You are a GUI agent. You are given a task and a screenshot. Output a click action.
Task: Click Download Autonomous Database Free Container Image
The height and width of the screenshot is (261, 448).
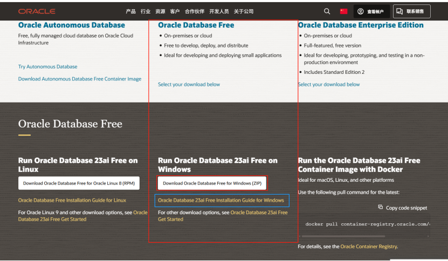[x=80, y=79]
